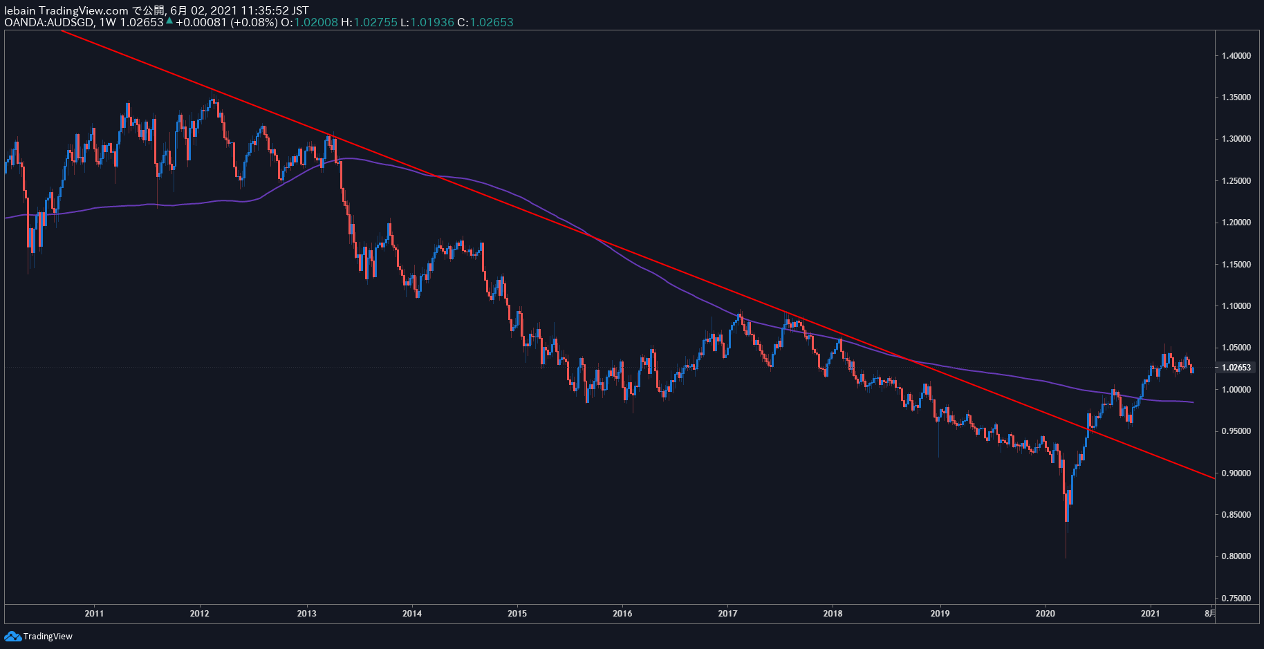Click the close value C:1.02653 in header
This screenshot has width=1264, height=649.
485,22
